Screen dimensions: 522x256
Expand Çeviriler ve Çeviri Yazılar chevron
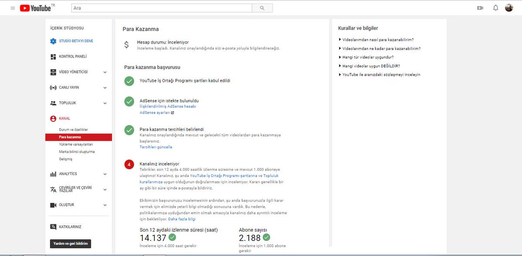pyautogui.click(x=105, y=190)
